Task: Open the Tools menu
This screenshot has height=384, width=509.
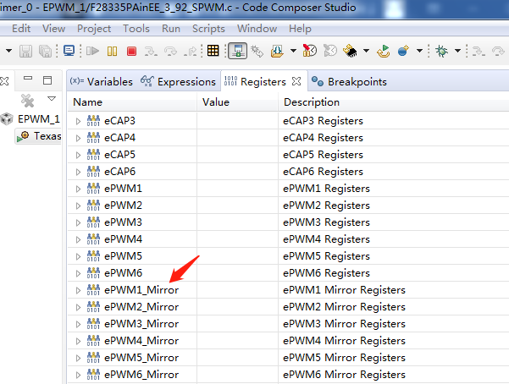Action: [136, 29]
